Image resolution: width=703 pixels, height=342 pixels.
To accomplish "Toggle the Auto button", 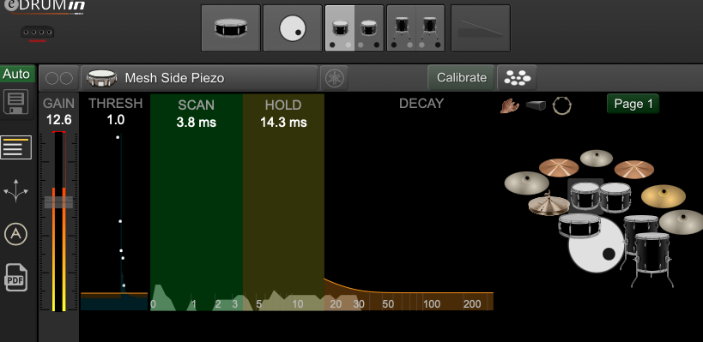I will (x=16, y=75).
